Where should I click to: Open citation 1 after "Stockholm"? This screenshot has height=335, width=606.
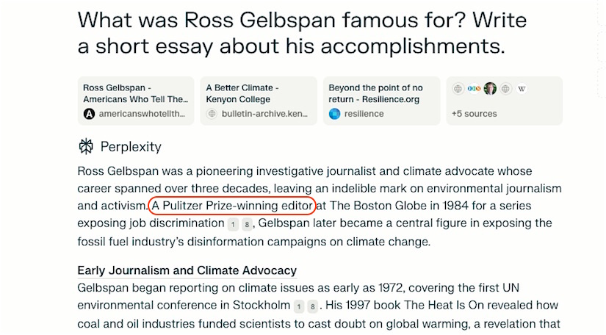(x=300, y=306)
